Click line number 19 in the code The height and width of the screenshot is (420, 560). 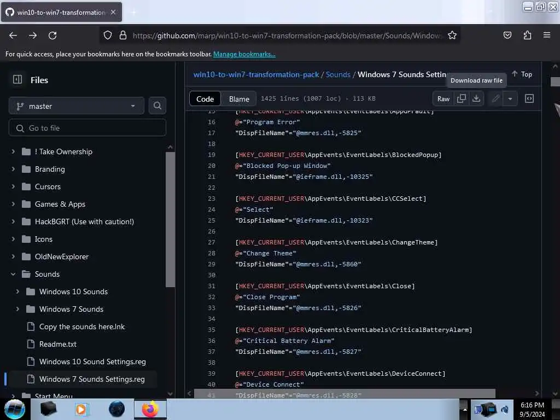[212, 155]
